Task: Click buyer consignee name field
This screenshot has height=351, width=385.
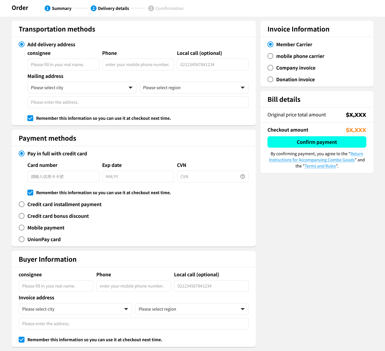Action: (x=56, y=286)
